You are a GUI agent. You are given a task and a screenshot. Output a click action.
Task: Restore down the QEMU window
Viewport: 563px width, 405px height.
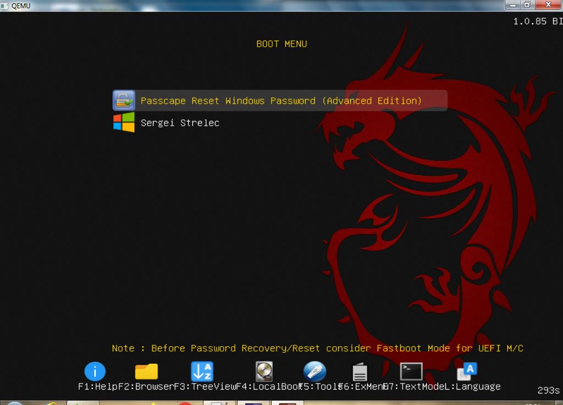point(527,4)
